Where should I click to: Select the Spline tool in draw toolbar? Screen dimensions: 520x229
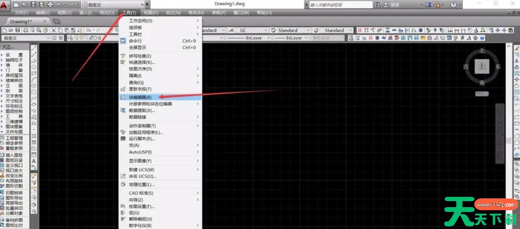point(34,98)
